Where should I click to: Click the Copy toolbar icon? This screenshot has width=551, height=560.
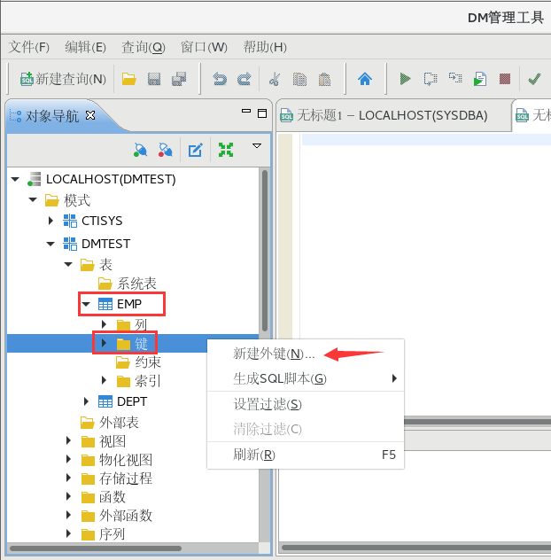[x=299, y=79]
